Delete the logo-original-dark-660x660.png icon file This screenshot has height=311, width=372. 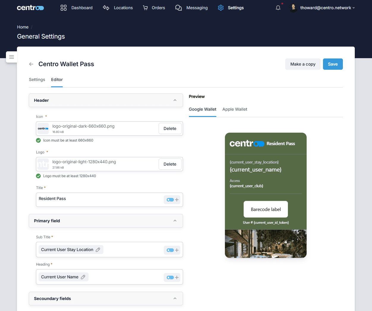(x=170, y=128)
